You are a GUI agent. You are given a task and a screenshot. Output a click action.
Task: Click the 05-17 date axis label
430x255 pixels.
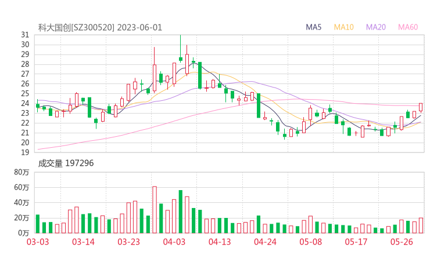pyautogui.click(x=356, y=242)
